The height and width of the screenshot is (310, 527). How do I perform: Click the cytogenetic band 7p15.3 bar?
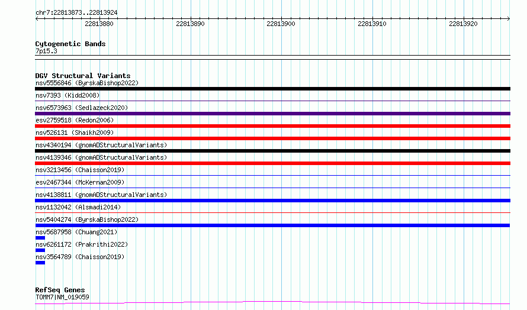pyautogui.click(x=272, y=57)
